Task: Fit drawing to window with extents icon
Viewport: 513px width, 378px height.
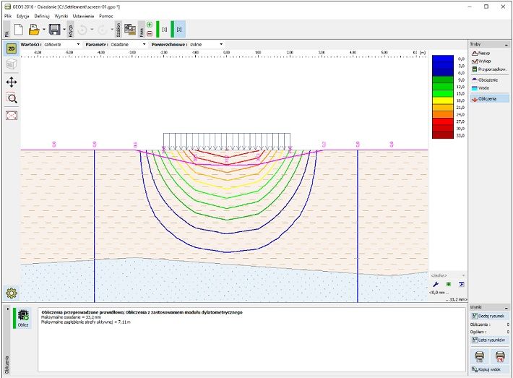Action: tap(12, 115)
